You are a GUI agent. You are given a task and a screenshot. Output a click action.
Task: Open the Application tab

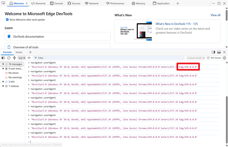tap(161, 3)
